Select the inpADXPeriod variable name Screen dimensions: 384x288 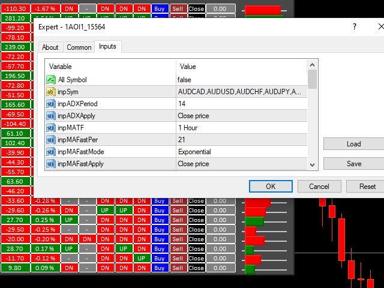pyautogui.click(x=77, y=104)
